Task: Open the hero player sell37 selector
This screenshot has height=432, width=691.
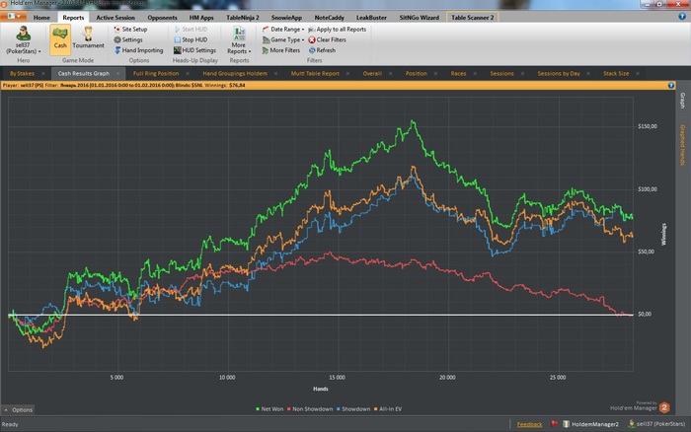Action: 23,39
